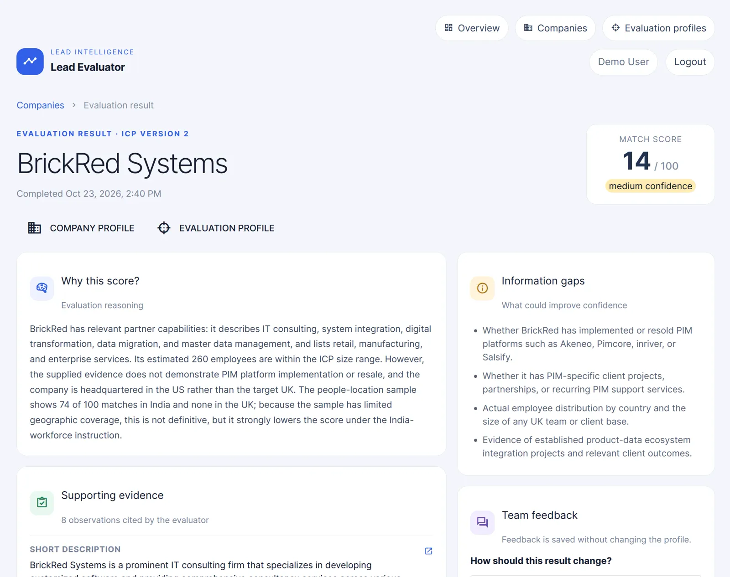
Task: Click the Evaluation profiles target icon in nav
Action: tap(615, 28)
